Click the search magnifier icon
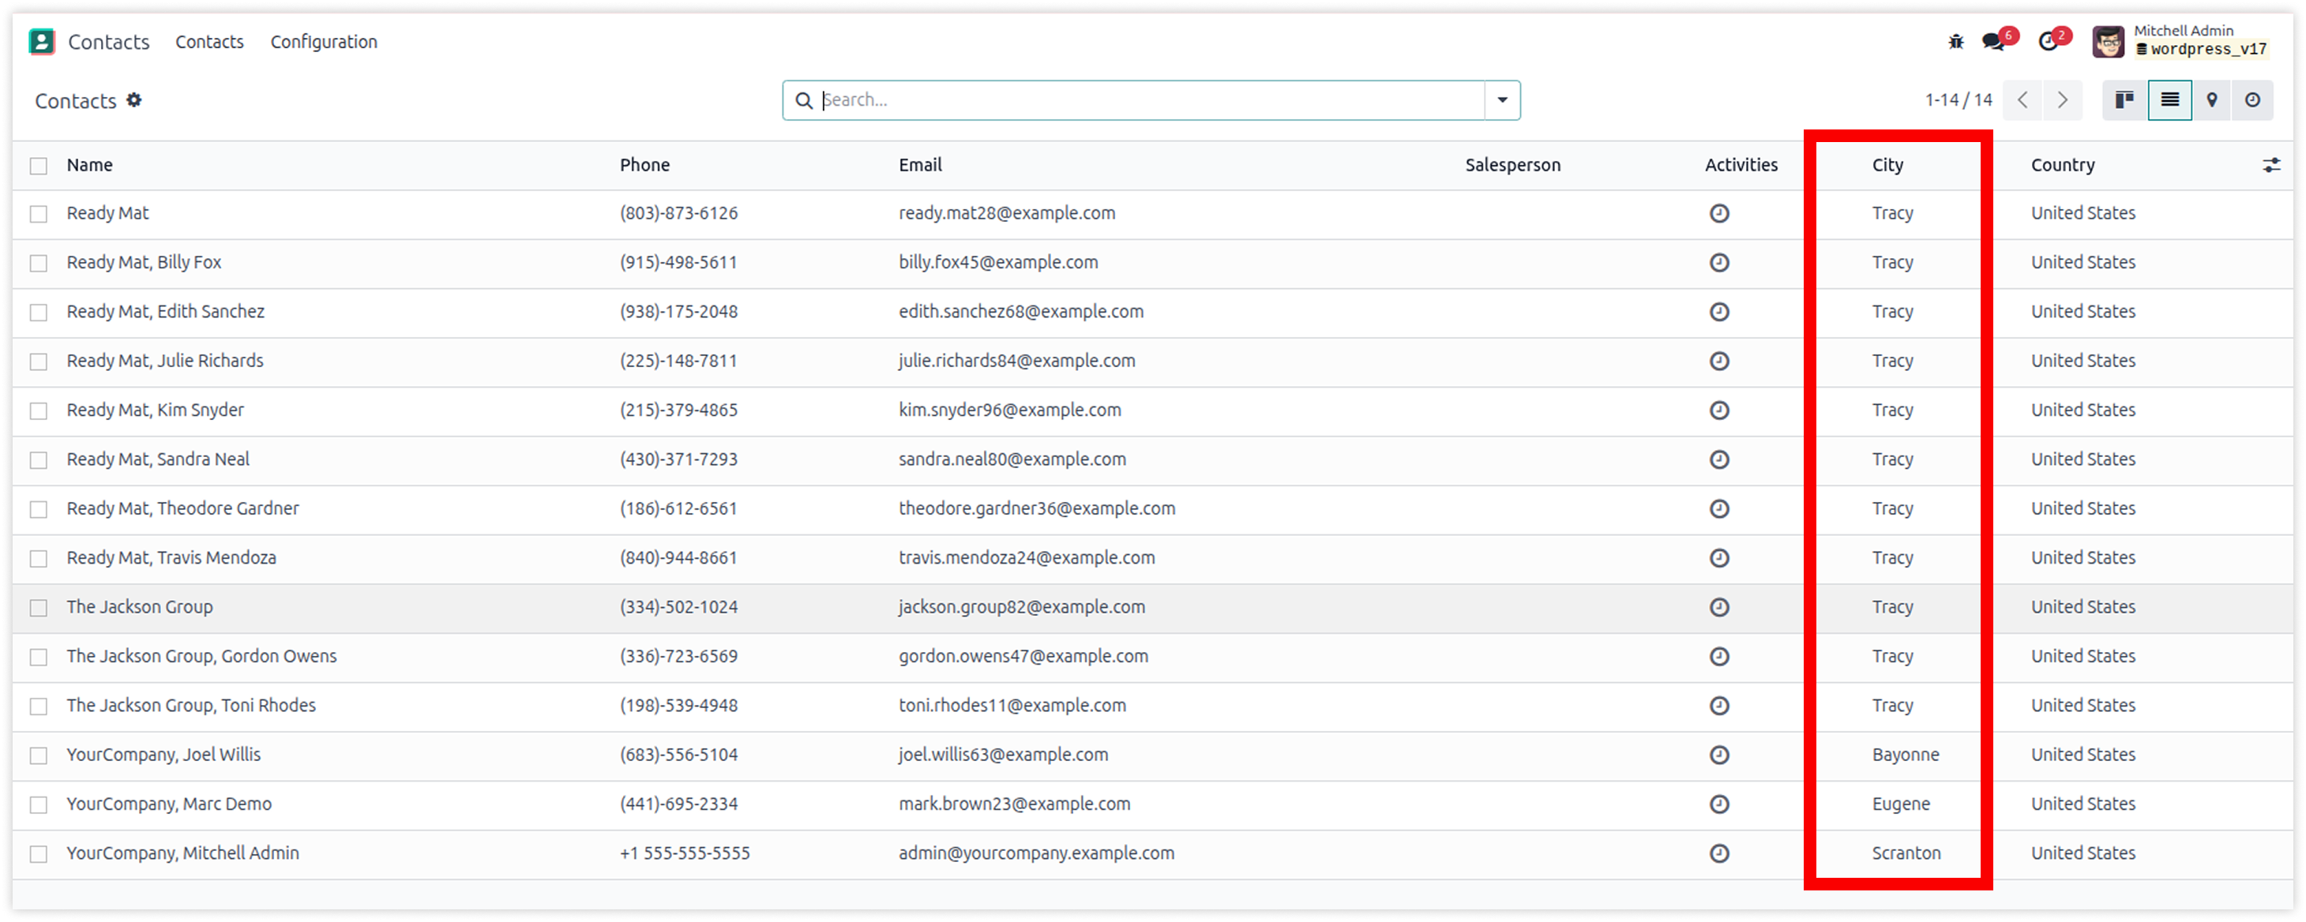This screenshot has width=2306, height=922. (x=804, y=100)
